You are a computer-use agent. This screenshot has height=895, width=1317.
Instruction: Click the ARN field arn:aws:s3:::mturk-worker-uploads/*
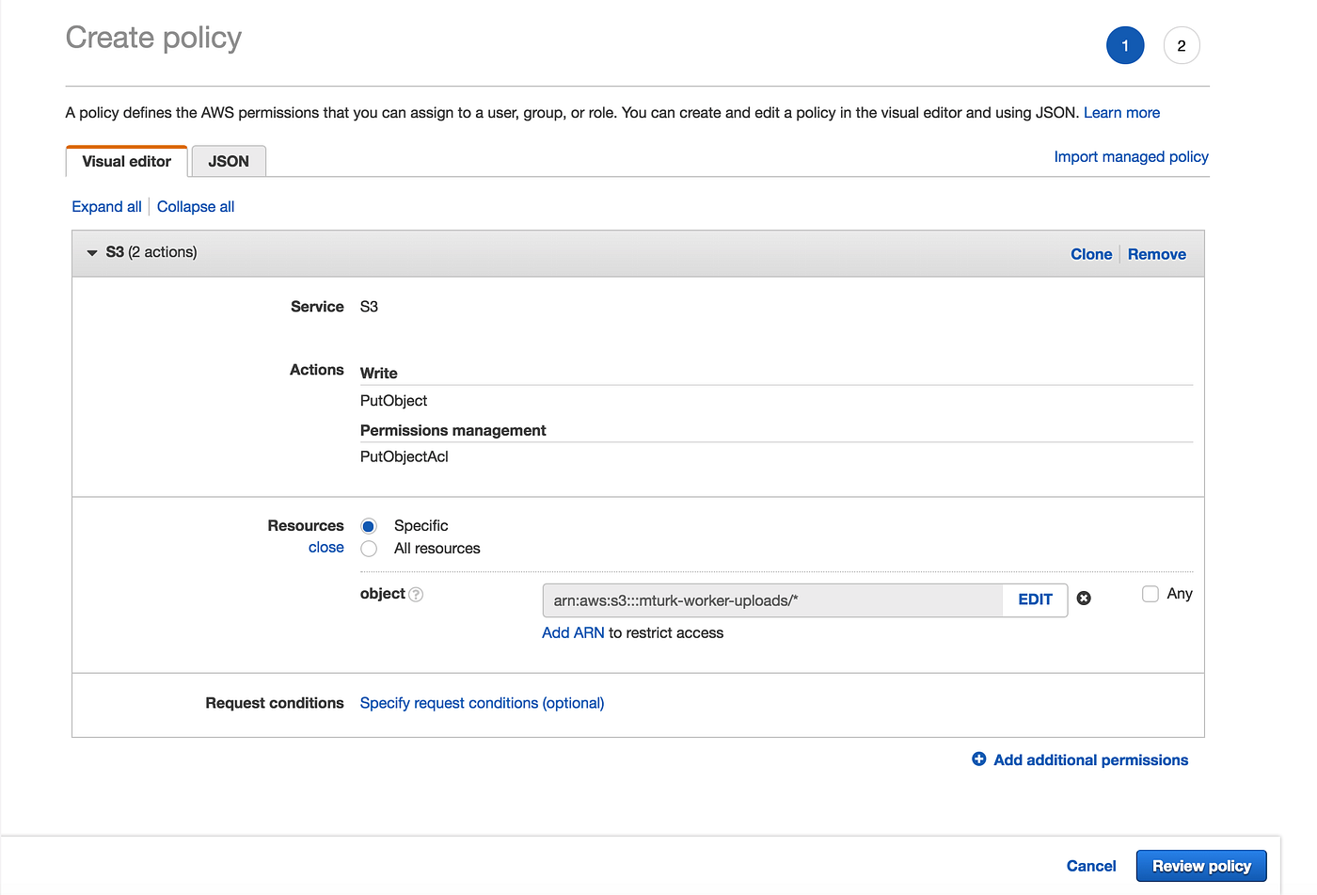click(773, 600)
